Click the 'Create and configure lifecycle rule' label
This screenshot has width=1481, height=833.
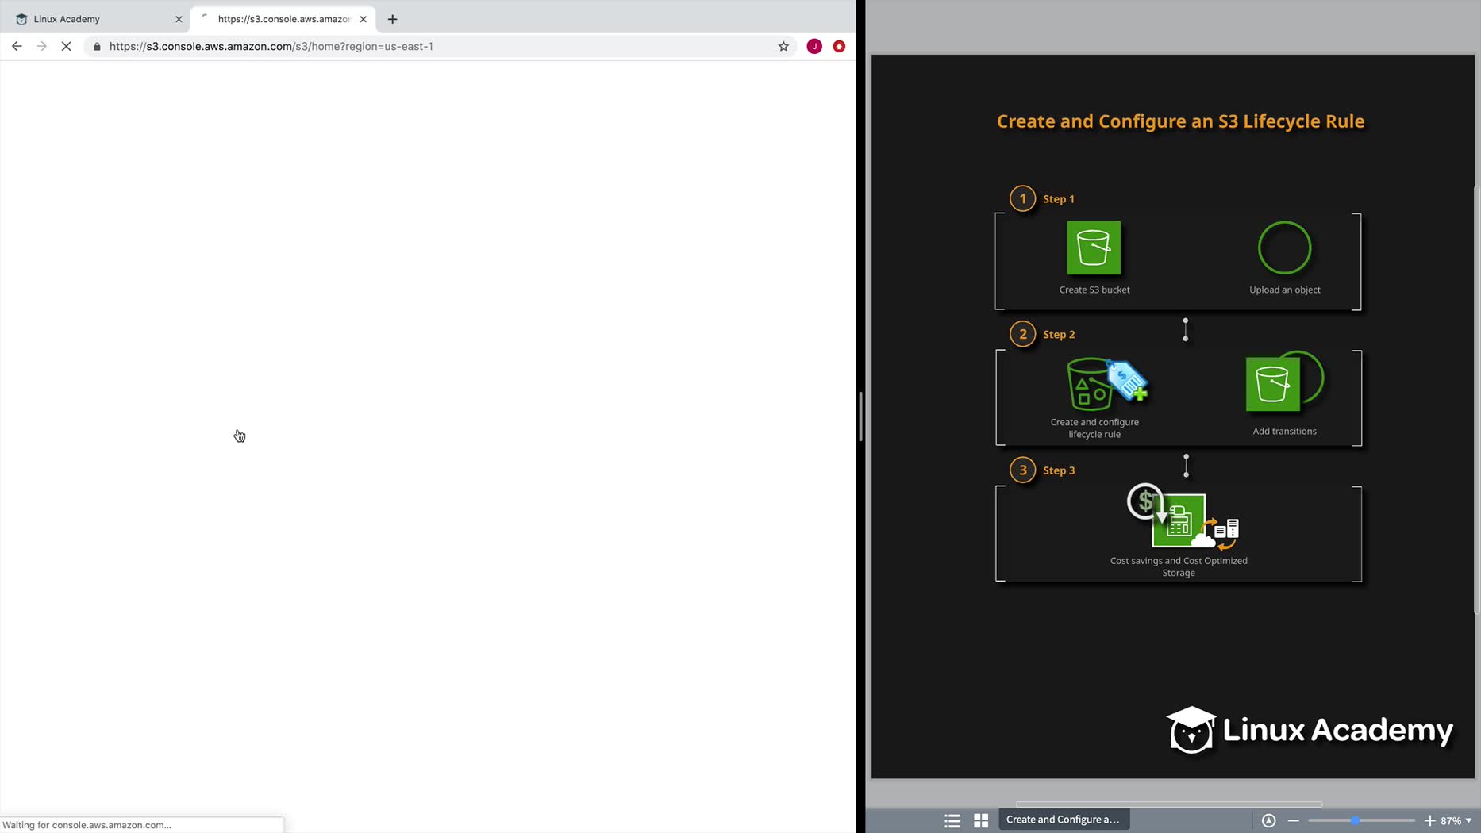[1094, 428]
